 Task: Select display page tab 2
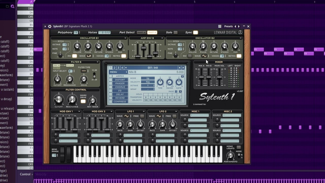point(115,68)
